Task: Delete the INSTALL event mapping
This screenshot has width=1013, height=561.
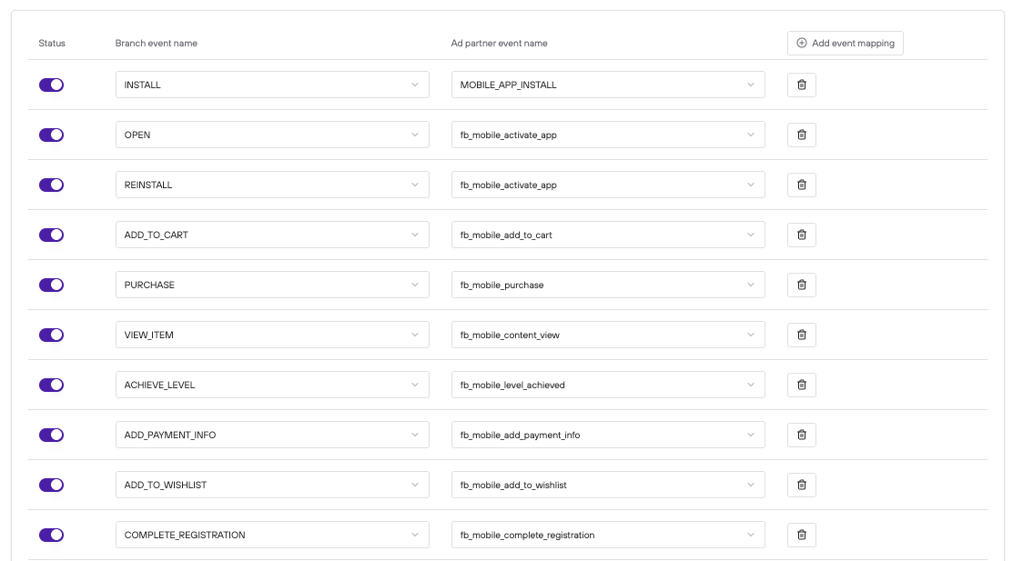Action: pos(801,85)
